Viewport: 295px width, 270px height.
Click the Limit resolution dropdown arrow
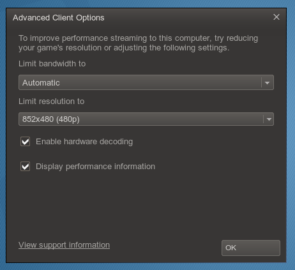pos(269,119)
